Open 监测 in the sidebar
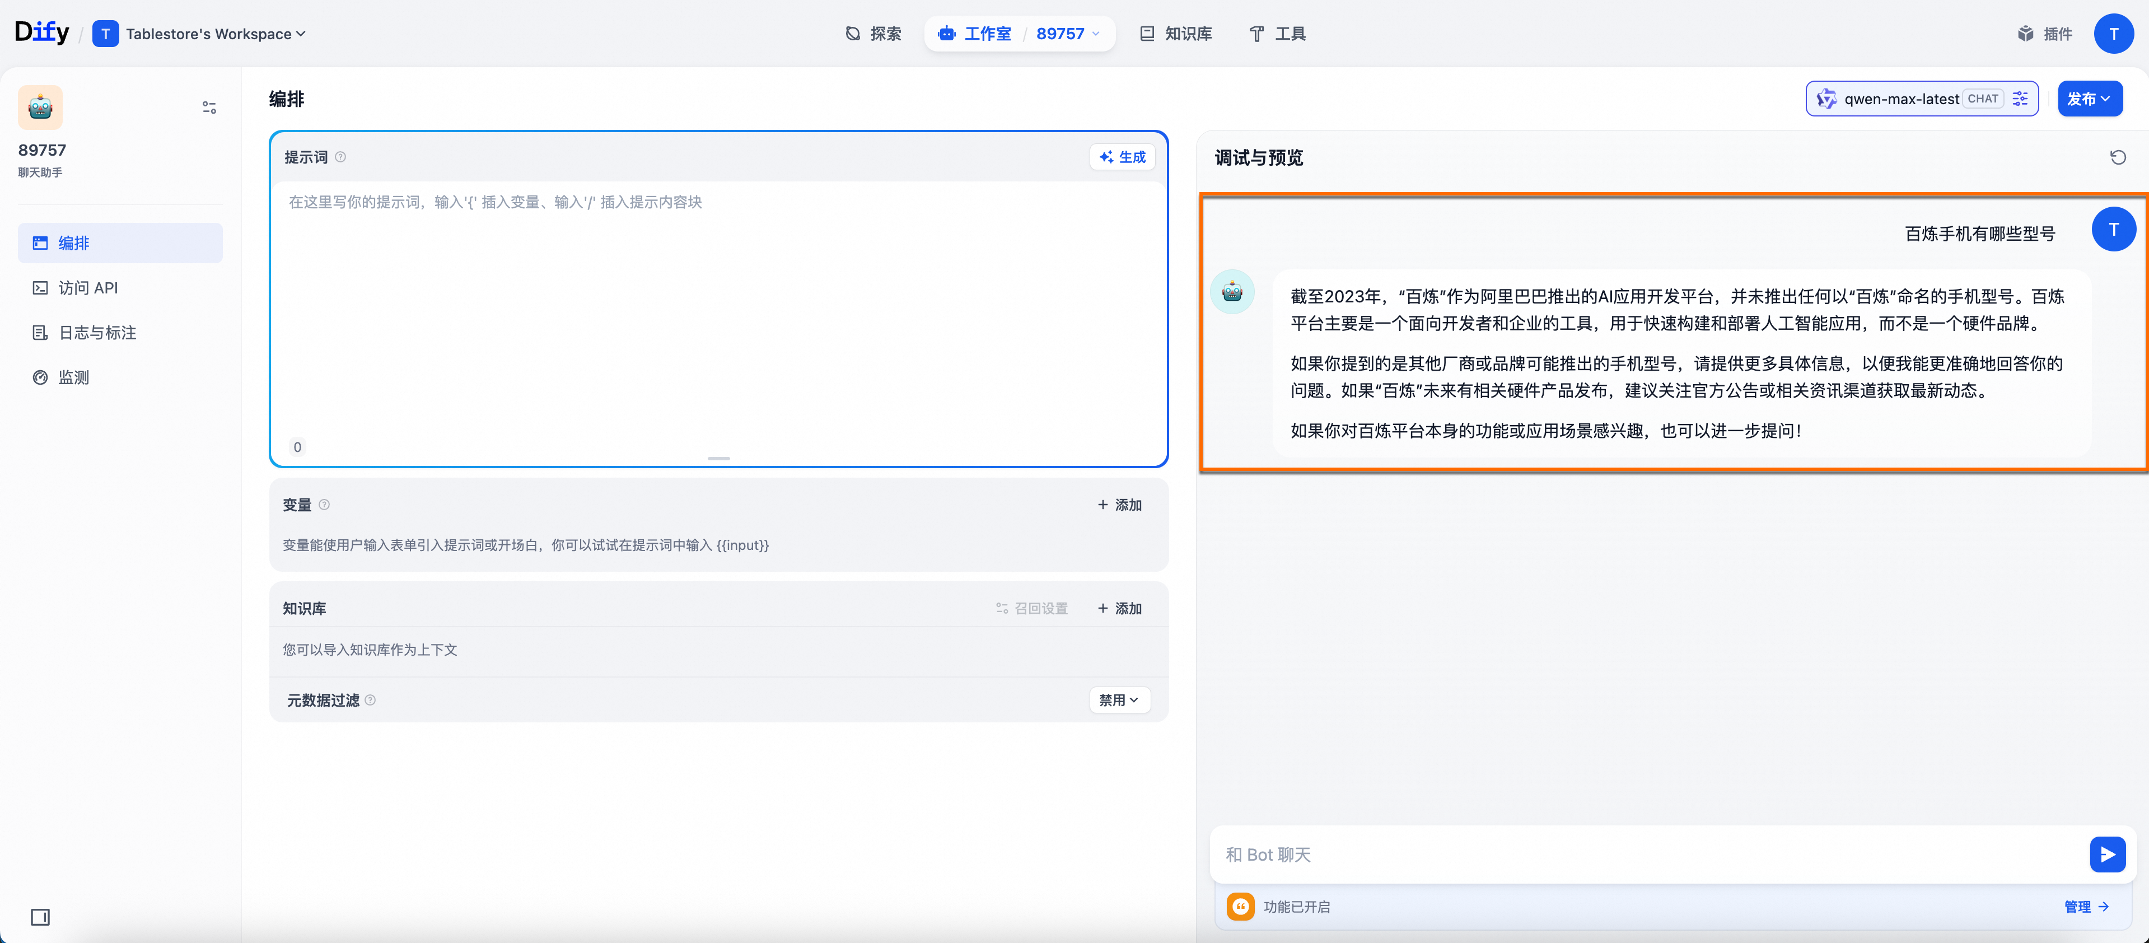2149x943 pixels. [x=120, y=377]
